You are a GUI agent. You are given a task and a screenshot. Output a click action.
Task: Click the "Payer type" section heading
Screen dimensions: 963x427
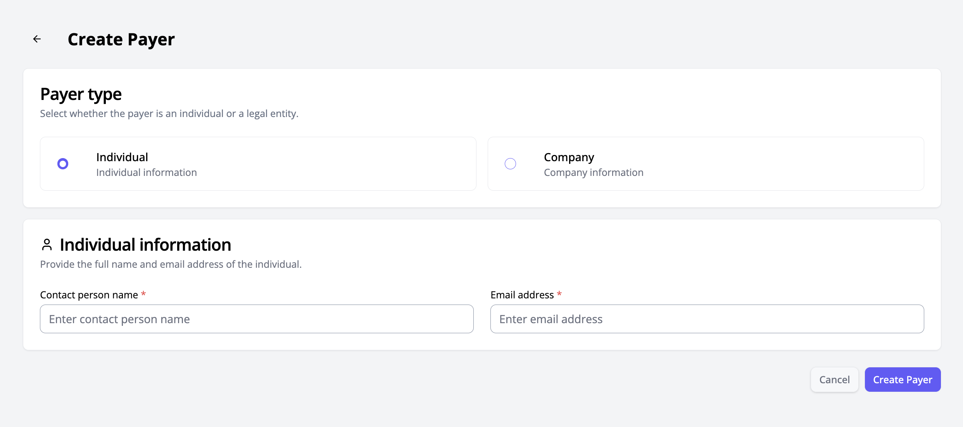click(81, 94)
